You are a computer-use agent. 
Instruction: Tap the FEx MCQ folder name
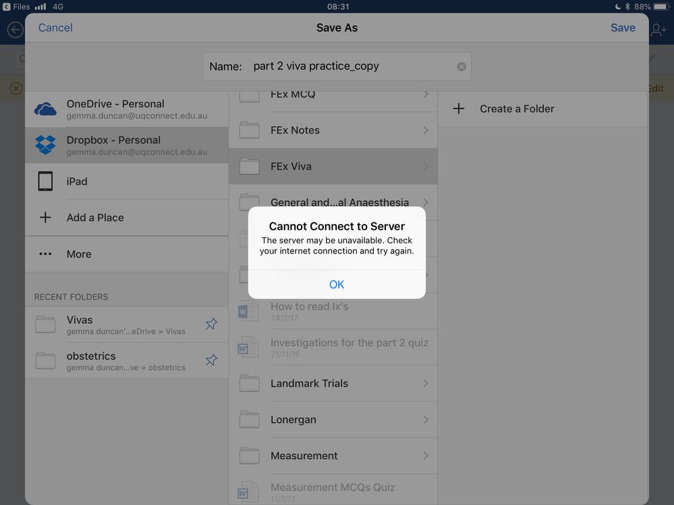293,94
